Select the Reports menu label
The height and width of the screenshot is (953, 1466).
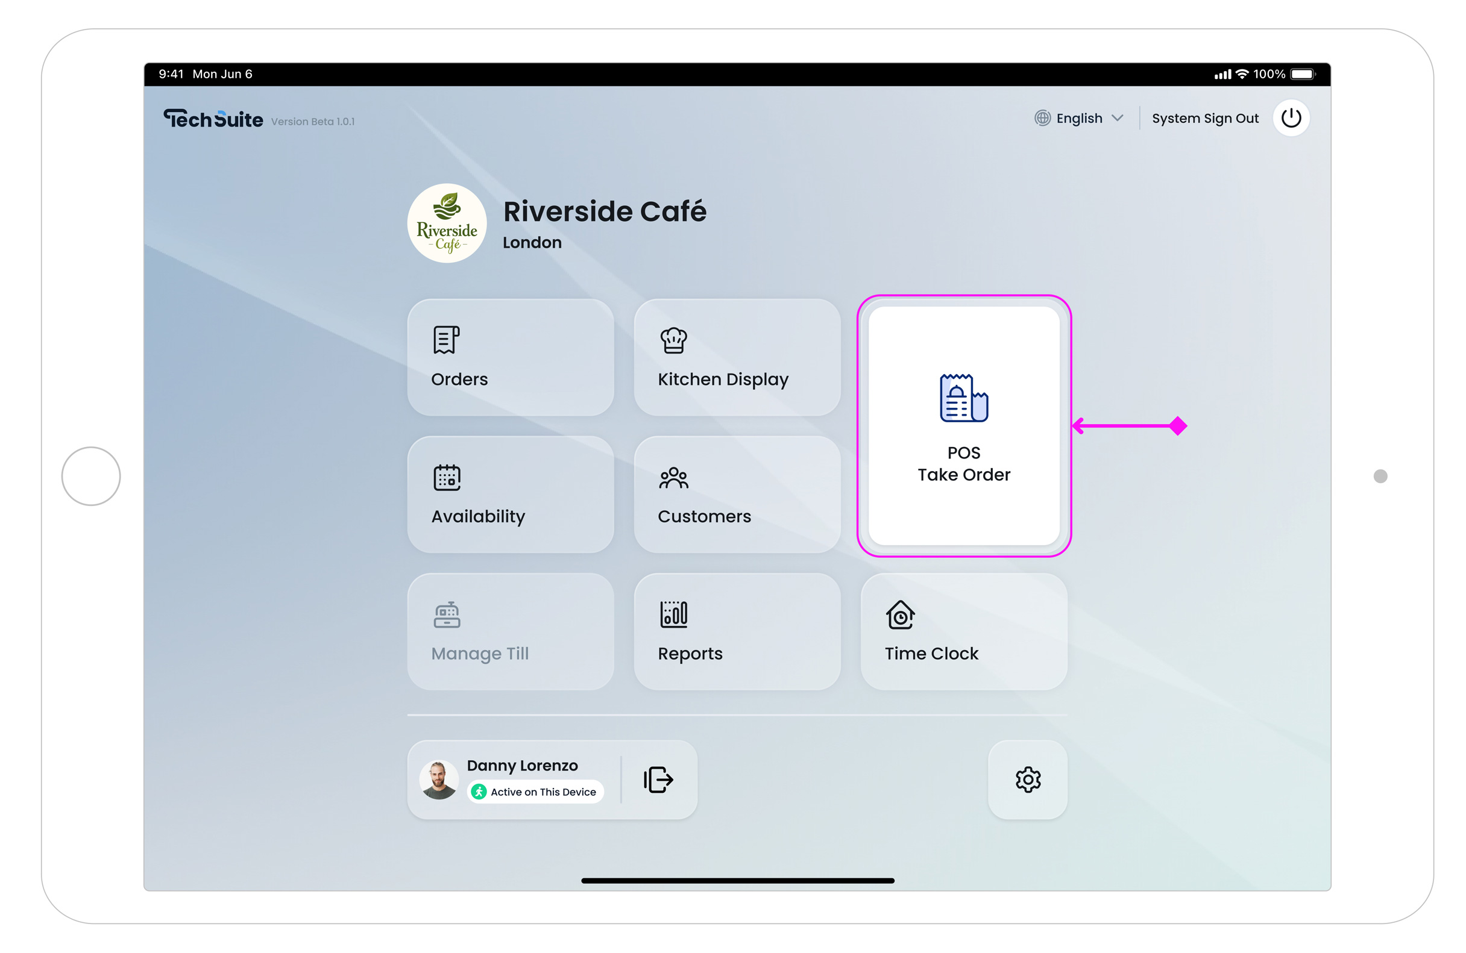pos(690,653)
